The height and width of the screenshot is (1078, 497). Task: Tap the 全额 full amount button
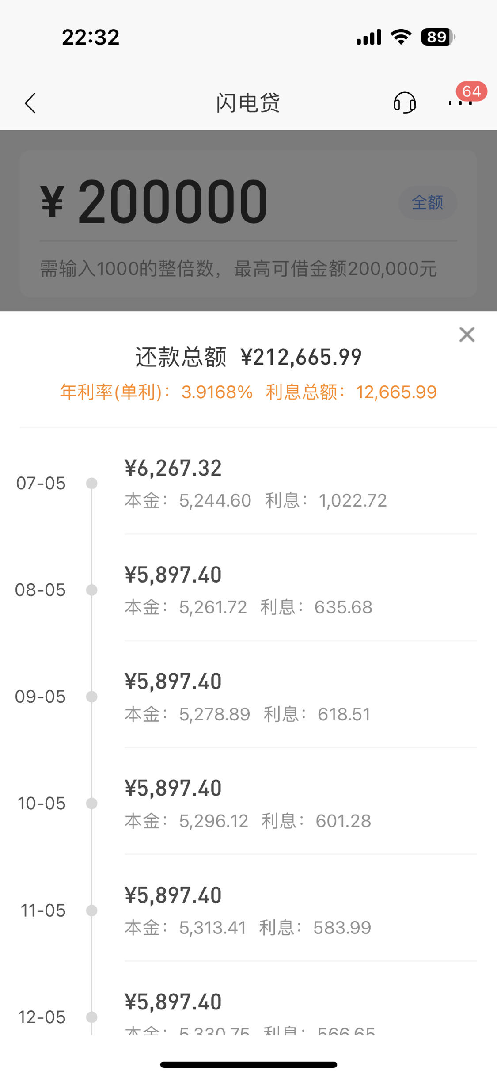pyautogui.click(x=427, y=202)
